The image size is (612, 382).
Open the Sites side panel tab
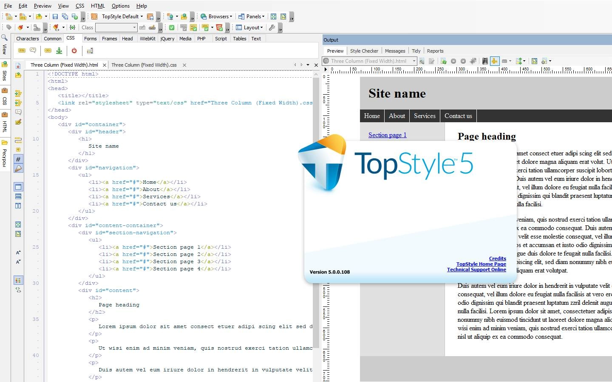tap(5, 72)
